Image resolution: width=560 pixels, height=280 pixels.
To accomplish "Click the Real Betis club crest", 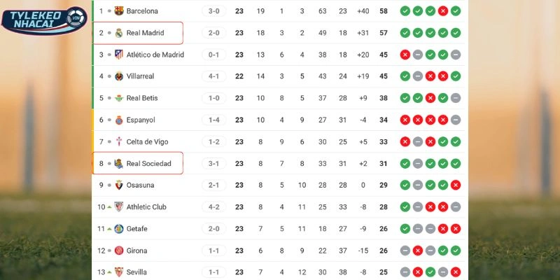I will pos(119,98).
